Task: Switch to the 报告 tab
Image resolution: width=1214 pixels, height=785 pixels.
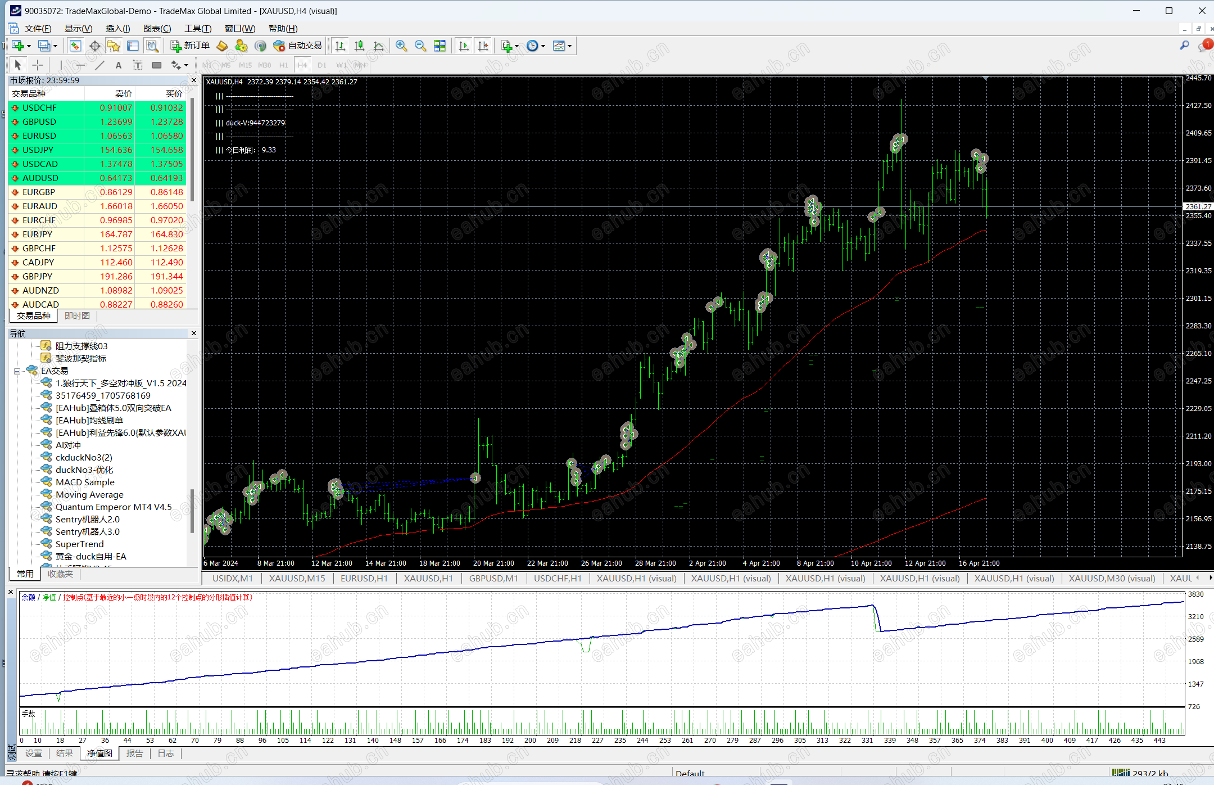Action: pyautogui.click(x=134, y=753)
